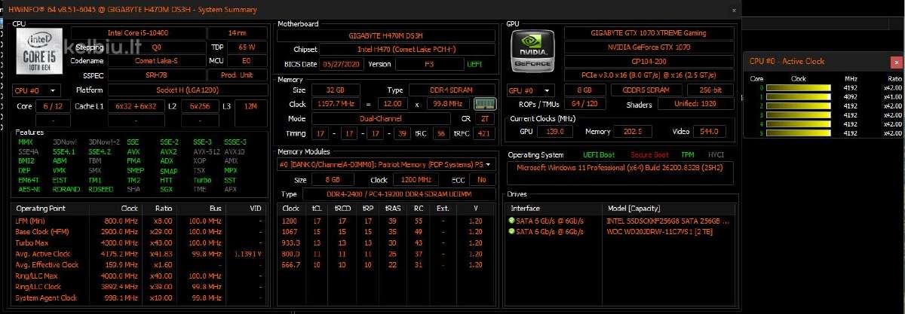Image resolution: width=905 pixels, height=314 pixels.
Task: Close the HWiNFO System Summary window
Action: pos(735,10)
